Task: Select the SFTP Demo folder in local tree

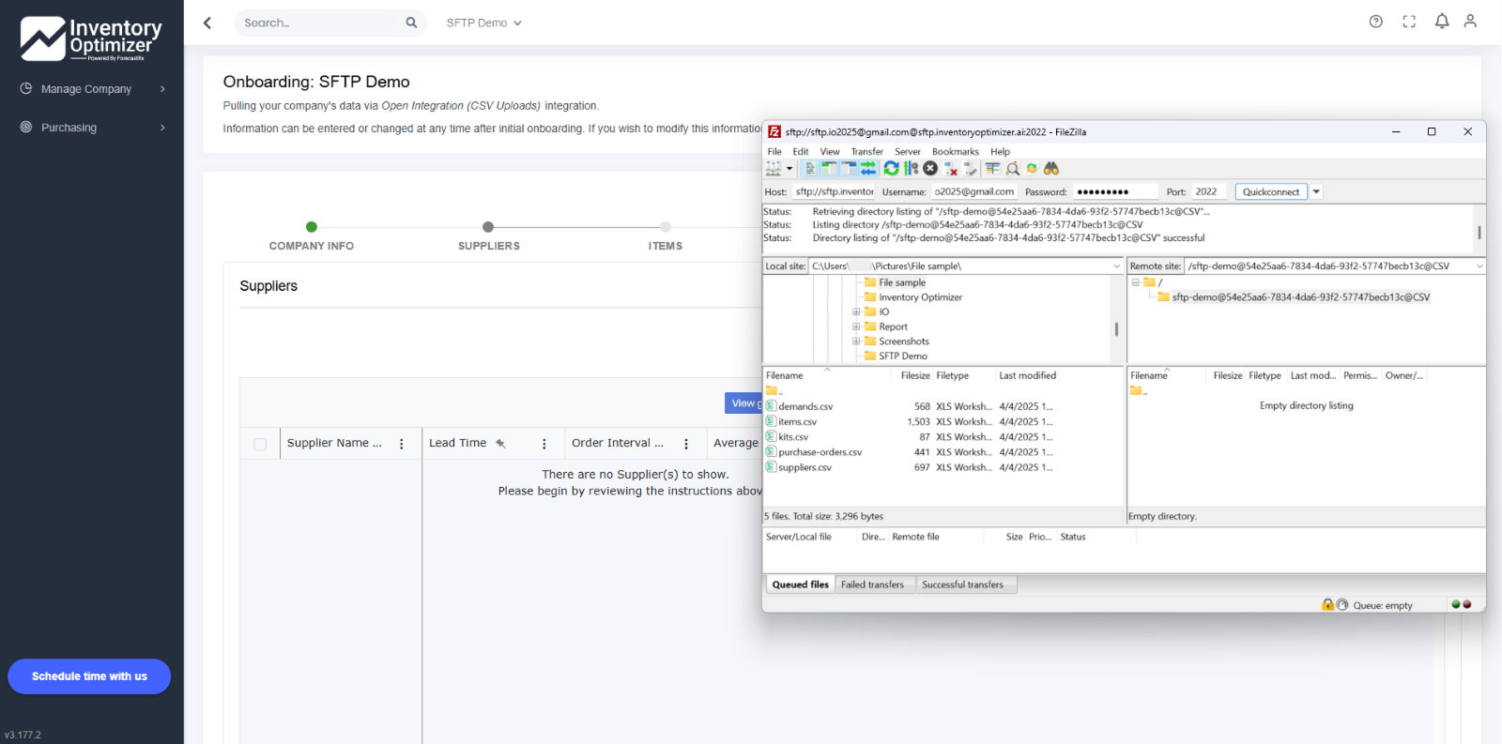Action: click(902, 357)
